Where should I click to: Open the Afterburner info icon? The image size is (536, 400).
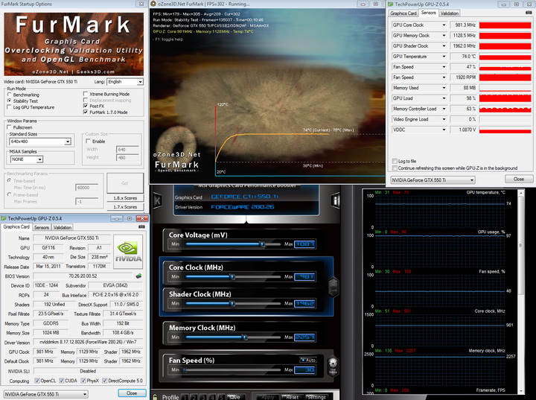pos(336,200)
